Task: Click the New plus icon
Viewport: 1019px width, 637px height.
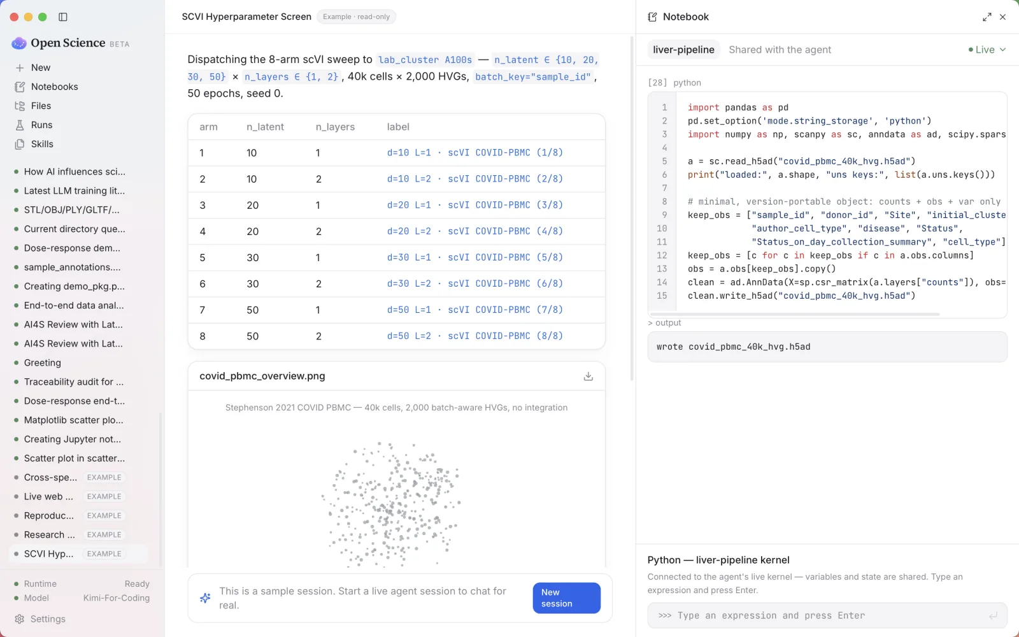Action: tap(20, 68)
